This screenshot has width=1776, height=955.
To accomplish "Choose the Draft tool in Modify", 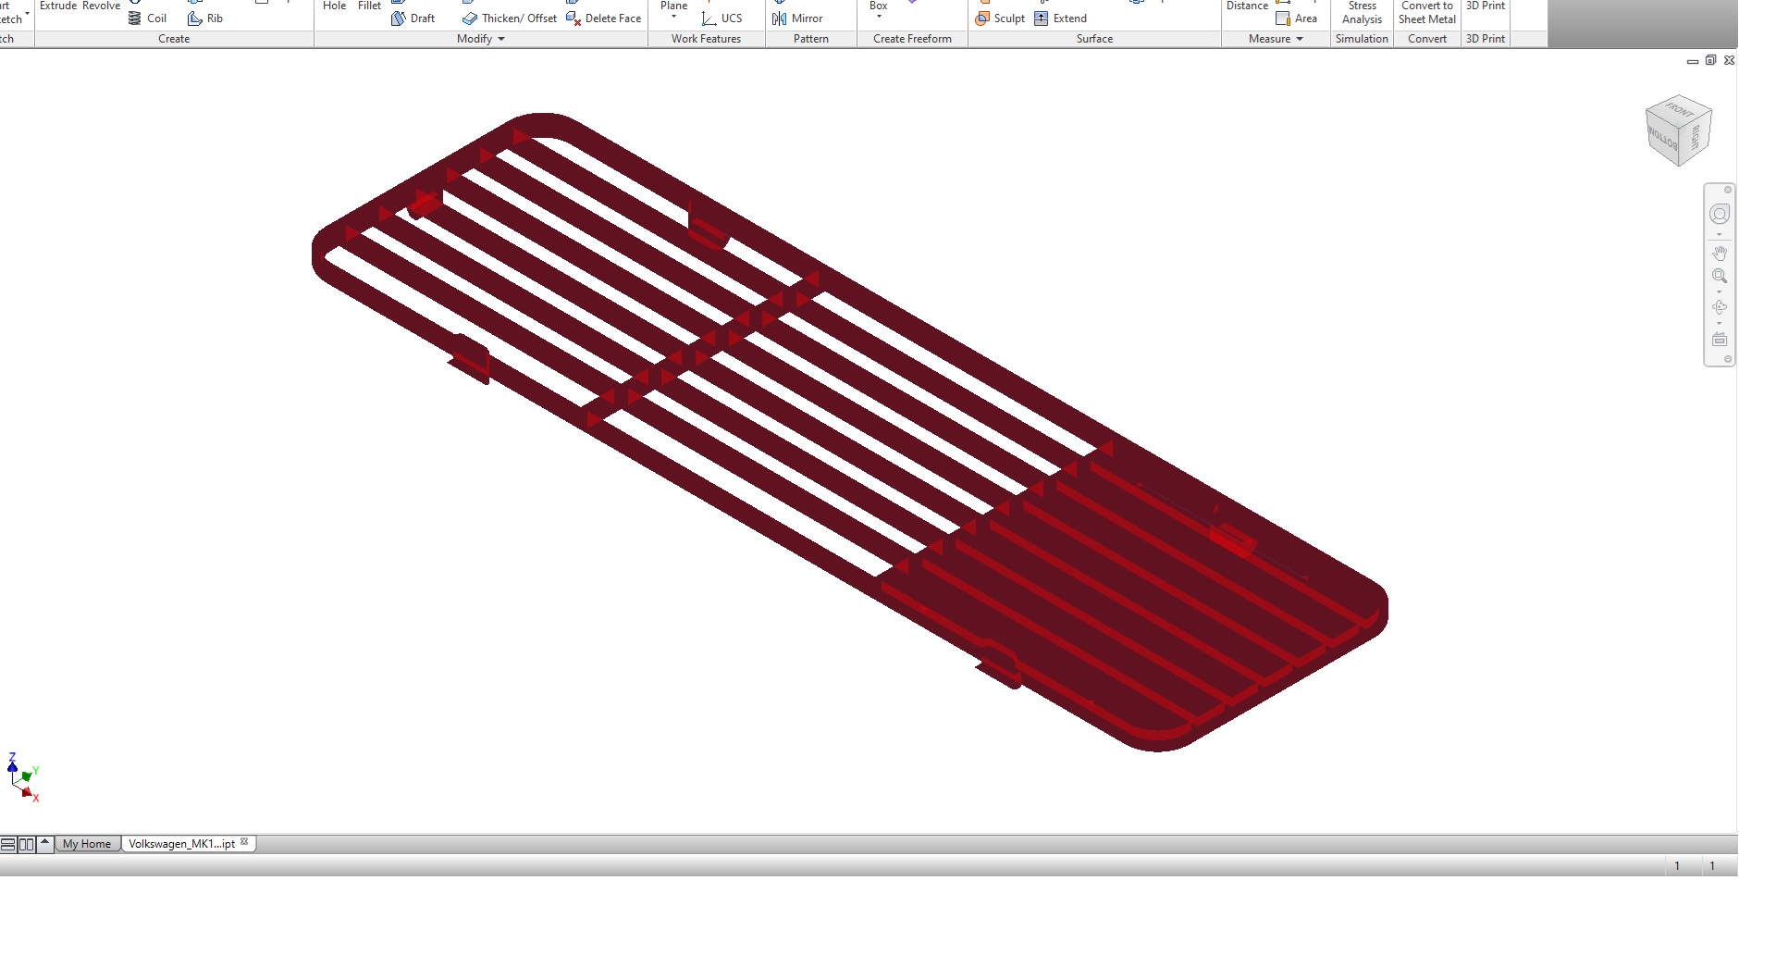I will (x=413, y=19).
